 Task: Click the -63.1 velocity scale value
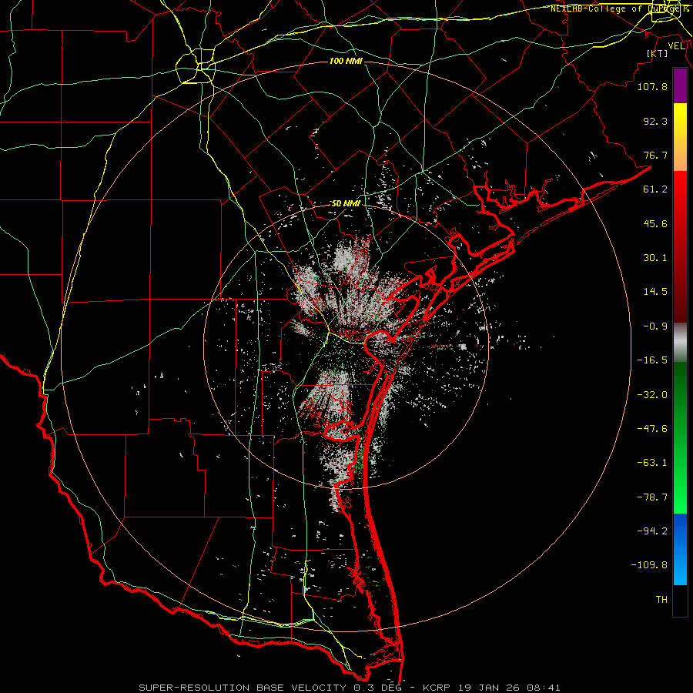(x=652, y=463)
